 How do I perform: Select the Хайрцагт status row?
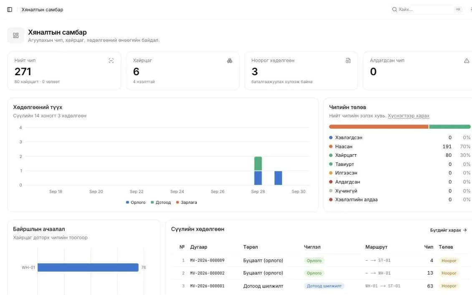(x=399, y=155)
